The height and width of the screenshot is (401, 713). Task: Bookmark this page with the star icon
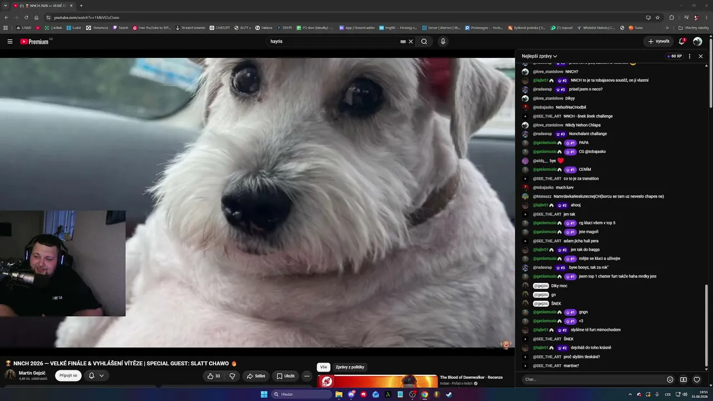657,17
